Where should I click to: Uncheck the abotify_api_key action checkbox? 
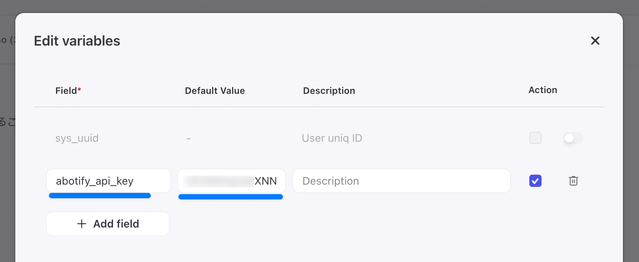pyautogui.click(x=535, y=181)
